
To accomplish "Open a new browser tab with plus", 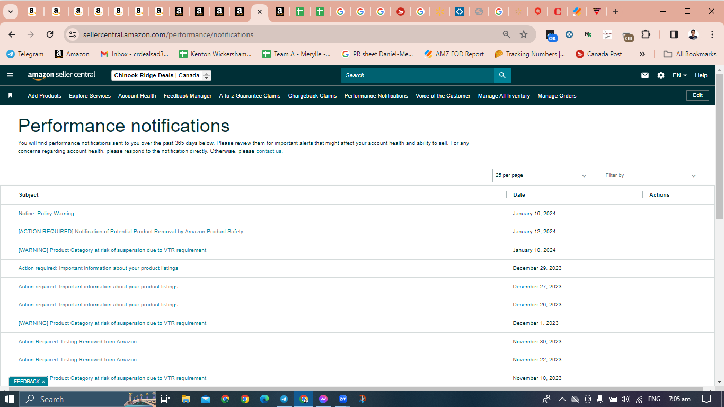I will pos(615,12).
